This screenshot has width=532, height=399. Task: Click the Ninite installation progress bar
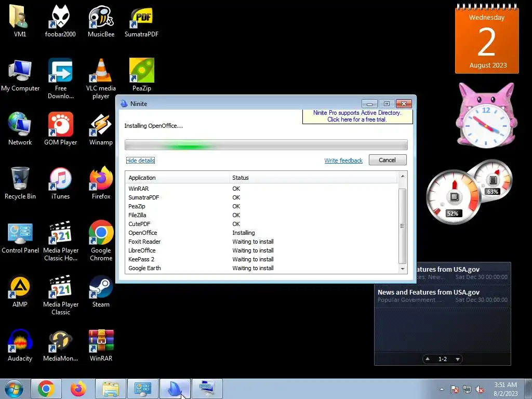tap(266, 144)
